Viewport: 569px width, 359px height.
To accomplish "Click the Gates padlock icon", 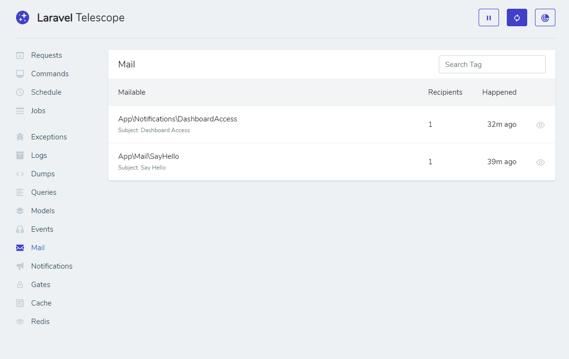I will (x=19, y=284).
